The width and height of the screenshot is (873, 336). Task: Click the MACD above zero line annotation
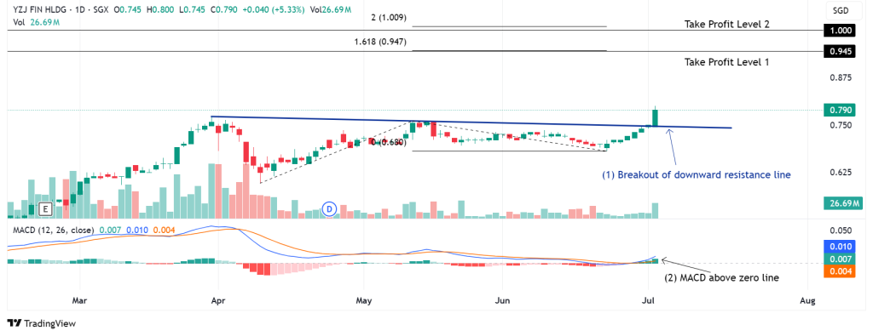[722, 277]
